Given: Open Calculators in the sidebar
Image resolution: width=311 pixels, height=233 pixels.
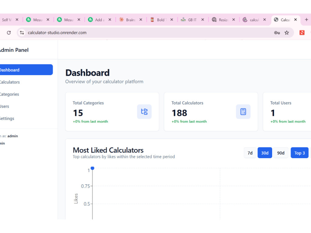Looking at the screenshot, I should (26, 82).
